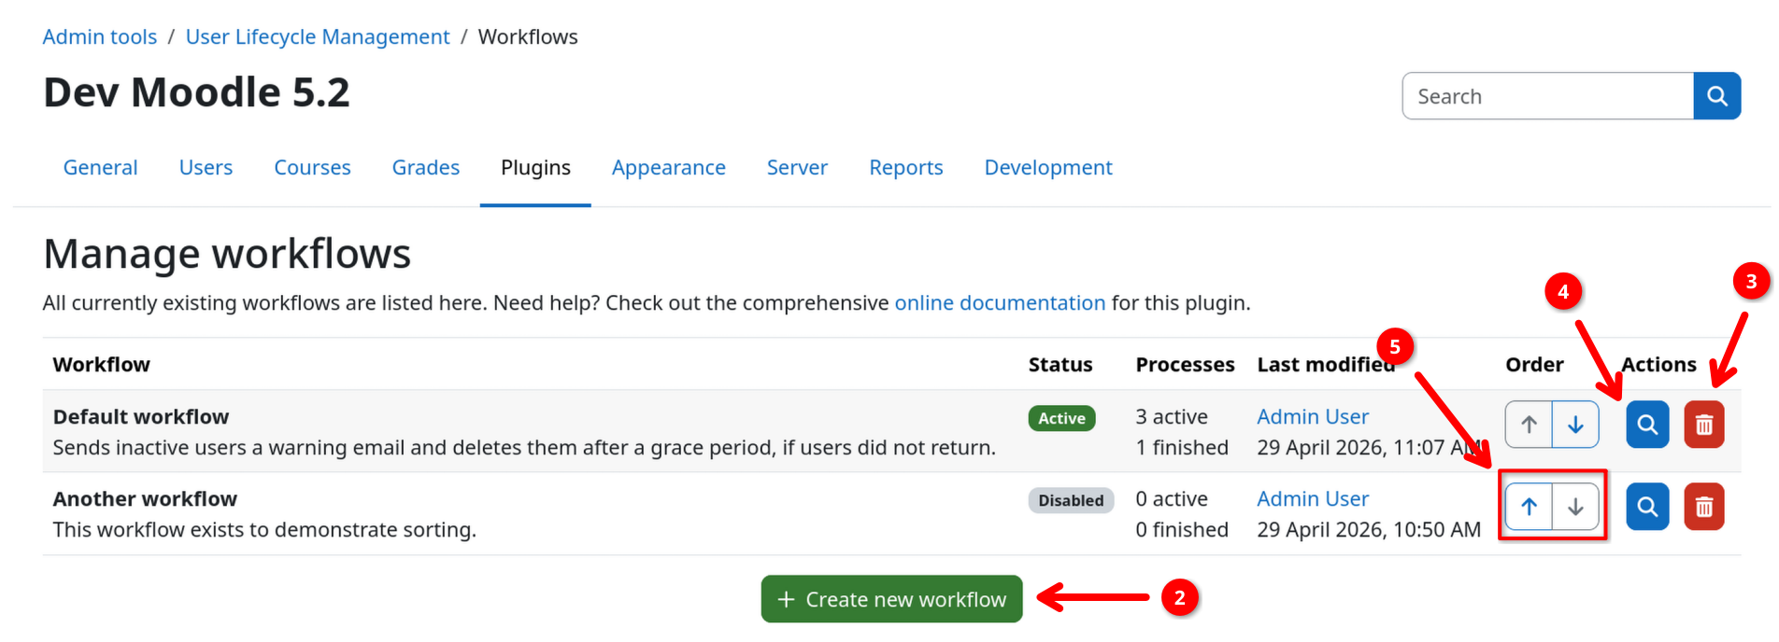The image size is (1779, 642).
Task: Focus the Search input field
Action: pyautogui.click(x=1548, y=96)
